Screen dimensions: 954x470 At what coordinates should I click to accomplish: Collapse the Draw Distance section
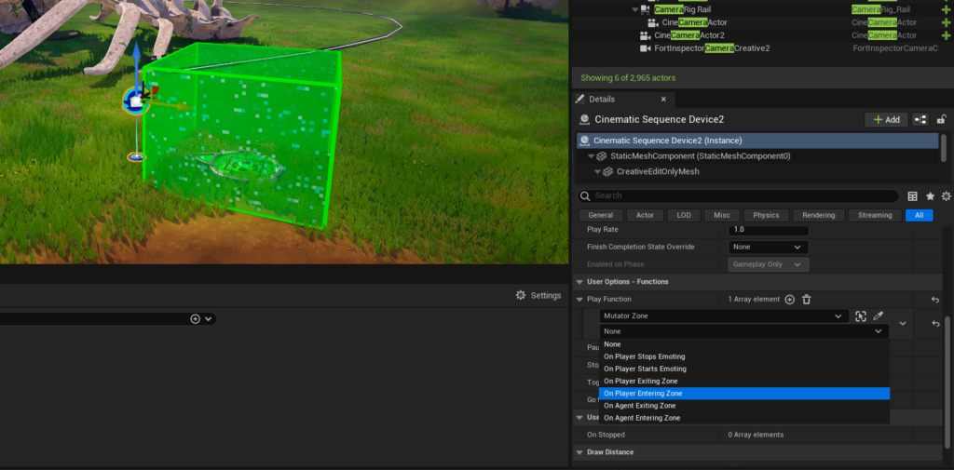578,452
